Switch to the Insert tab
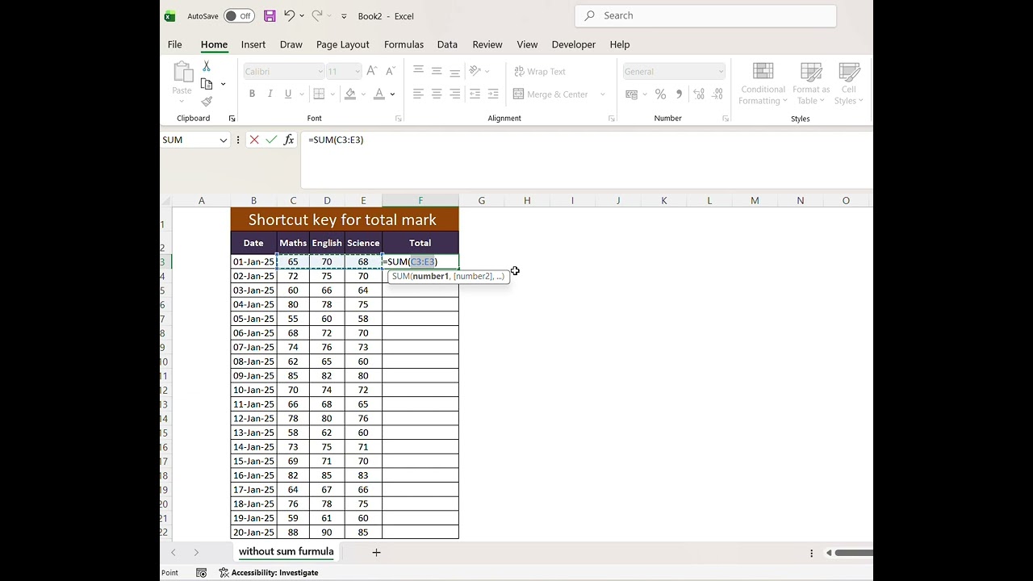The height and width of the screenshot is (581, 1033). 253,44
